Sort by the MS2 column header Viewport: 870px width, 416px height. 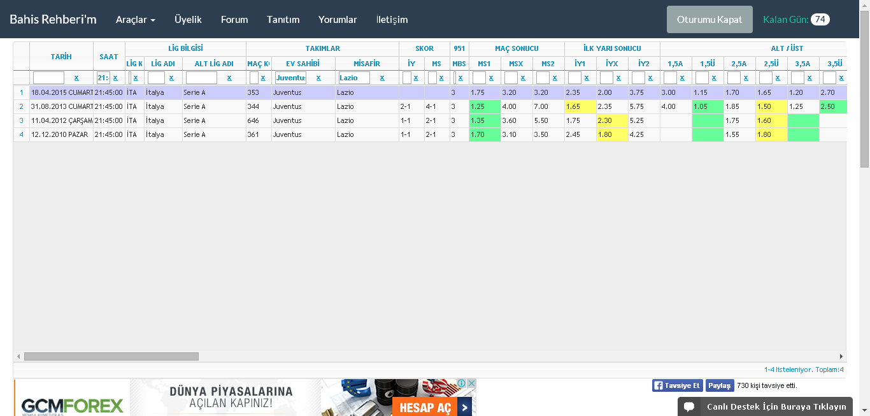[x=548, y=64]
